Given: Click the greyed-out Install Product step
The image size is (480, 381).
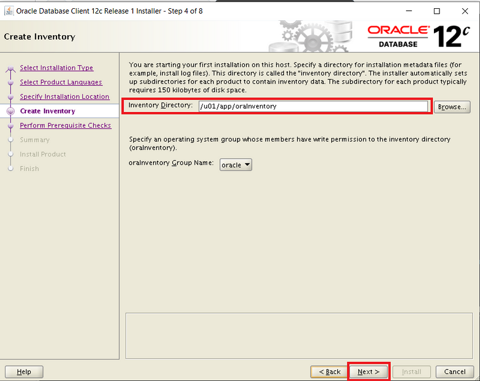Looking at the screenshot, I should point(43,154).
